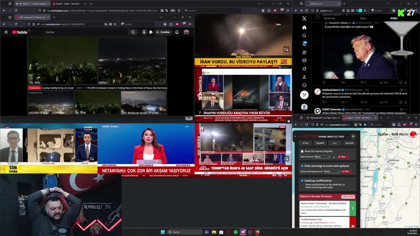This screenshot has height=236, width=420.
Task: Compose a new post on X
Action: click(x=304, y=95)
